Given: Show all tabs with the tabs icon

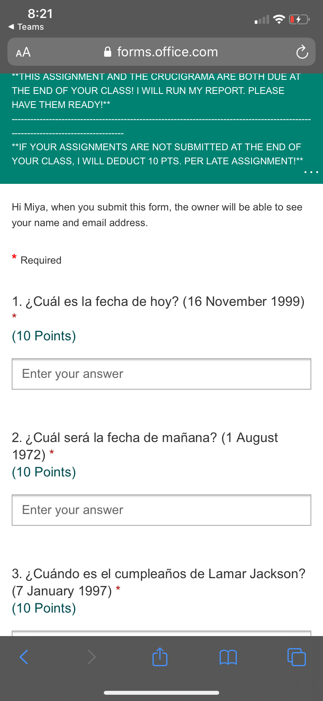Looking at the screenshot, I should (x=296, y=657).
